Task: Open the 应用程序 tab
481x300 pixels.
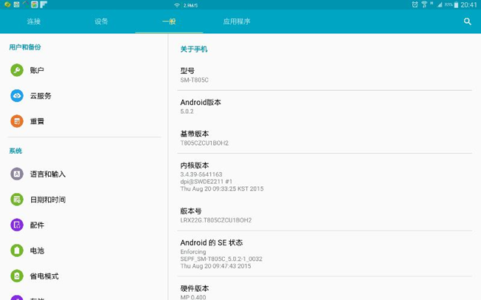Action: [237, 21]
